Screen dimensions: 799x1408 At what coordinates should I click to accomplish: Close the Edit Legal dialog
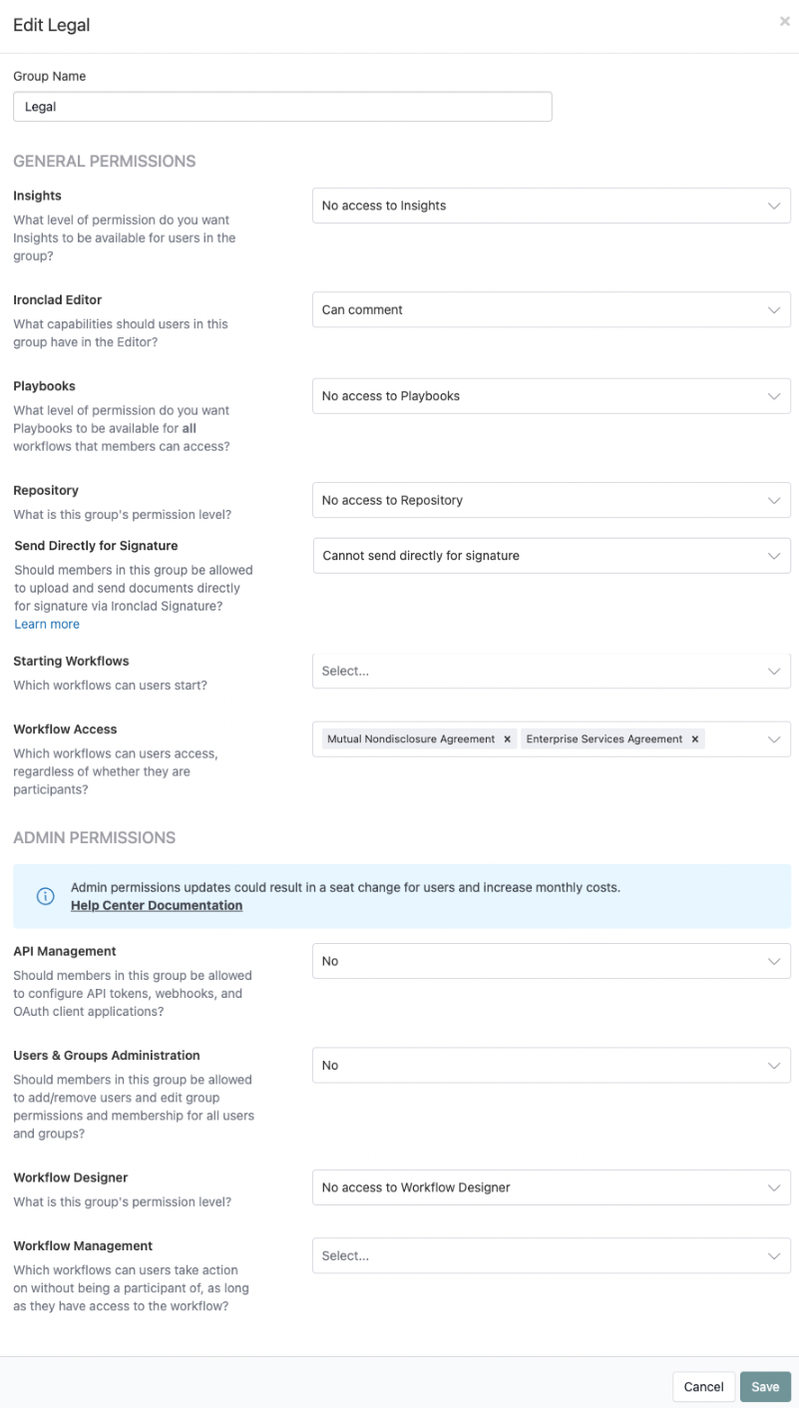point(784,21)
